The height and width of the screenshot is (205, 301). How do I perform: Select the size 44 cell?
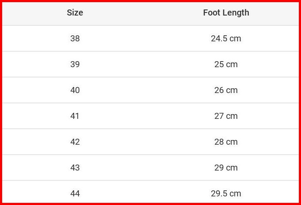tap(75, 193)
